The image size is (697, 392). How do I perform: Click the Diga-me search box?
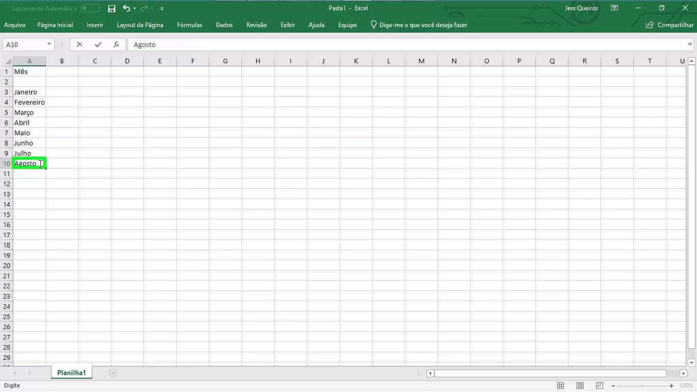[x=418, y=25]
